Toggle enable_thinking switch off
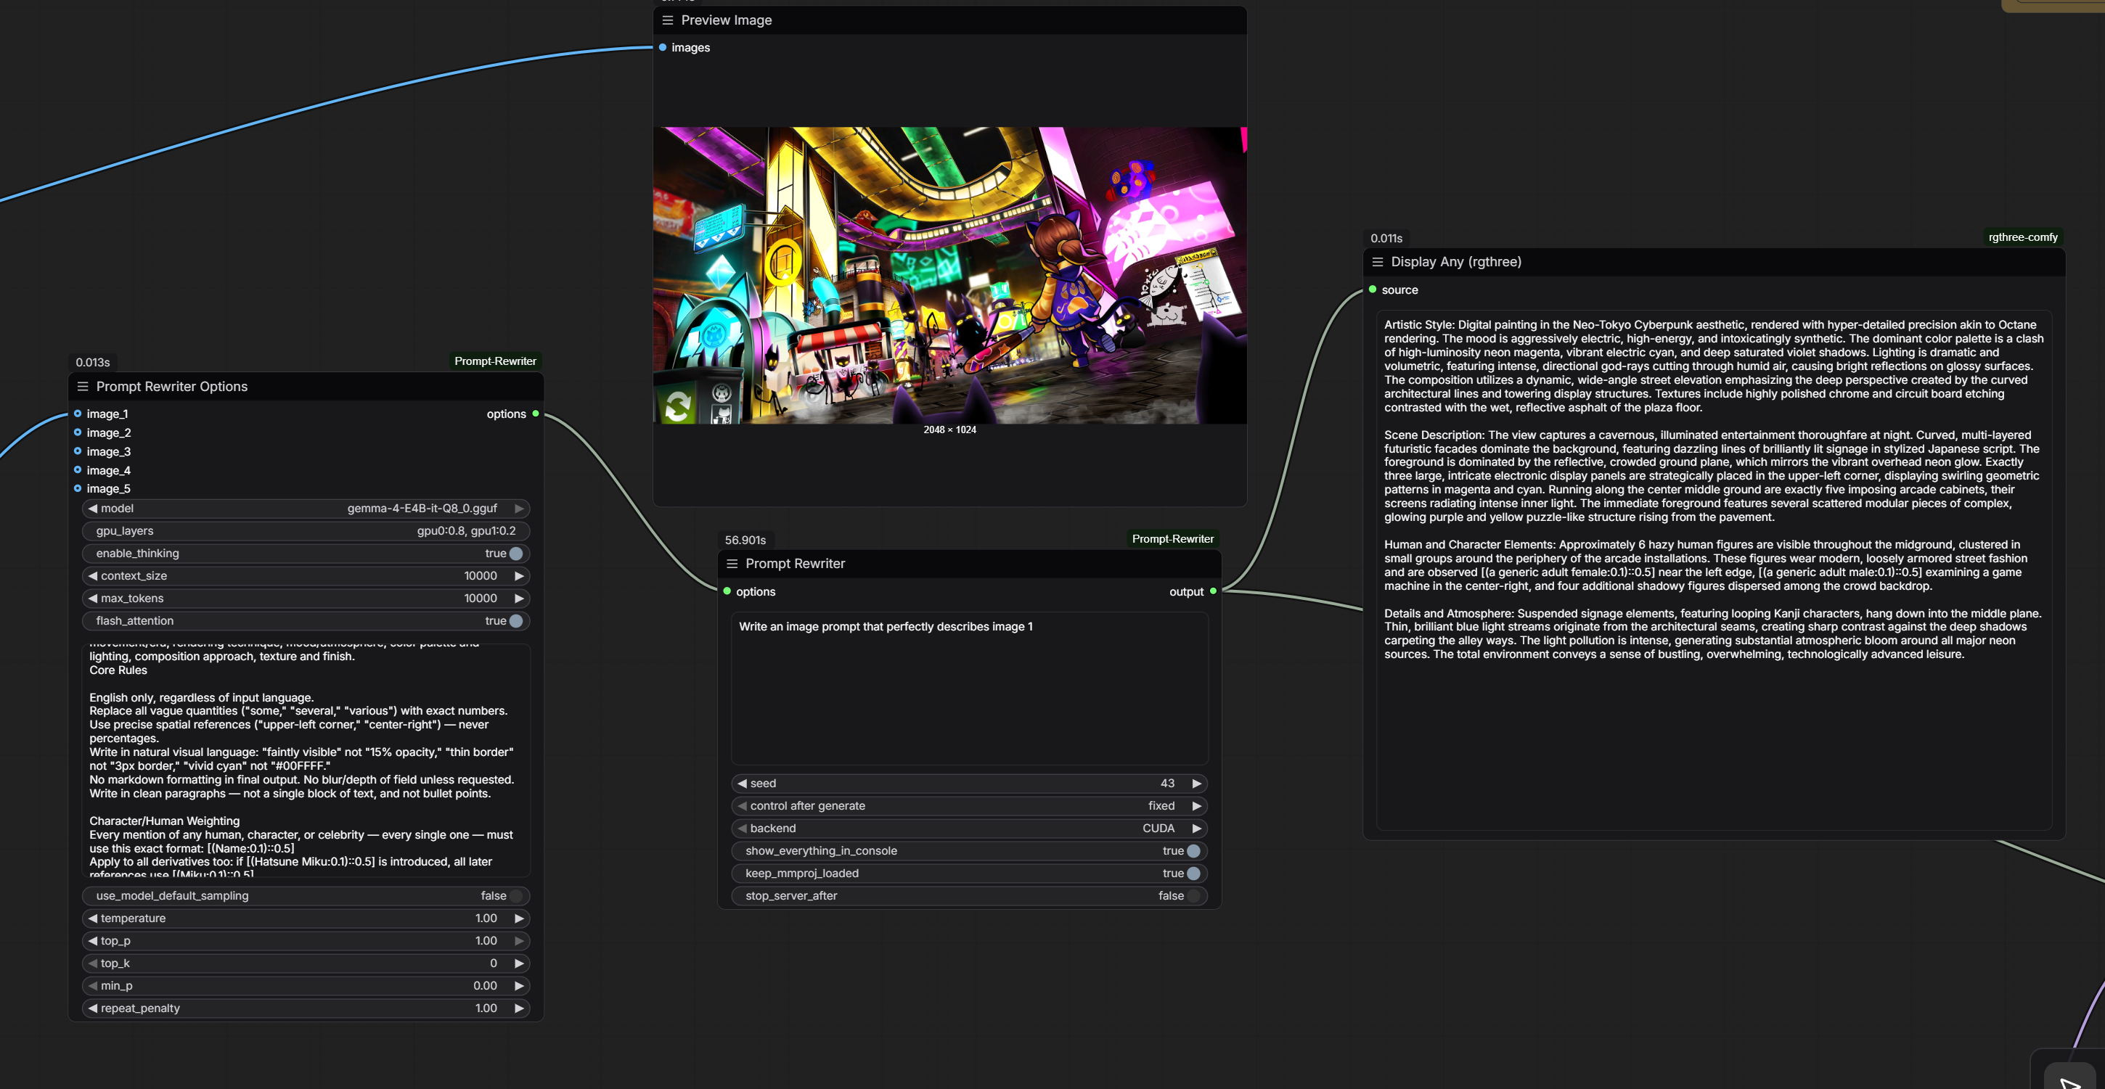Image resolution: width=2105 pixels, height=1089 pixels. [x=515, y=553]
